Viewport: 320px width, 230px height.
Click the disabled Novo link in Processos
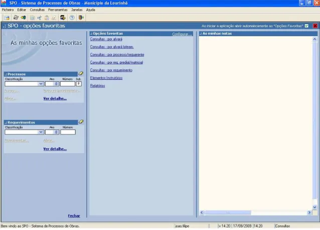click(12, 91)
